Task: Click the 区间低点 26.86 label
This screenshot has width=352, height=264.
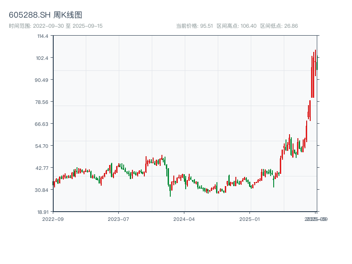Action: [x=279, y=26]
